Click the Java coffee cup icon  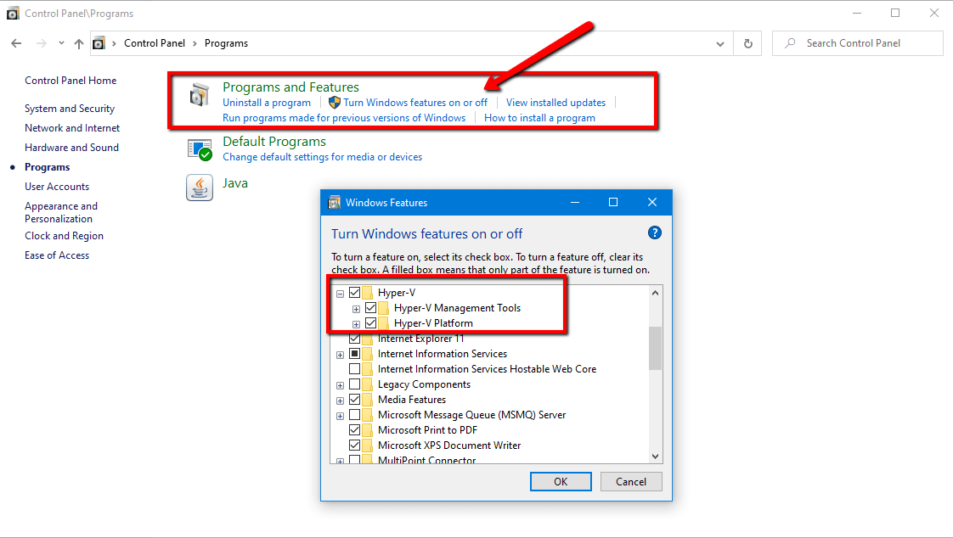(200, 188)
